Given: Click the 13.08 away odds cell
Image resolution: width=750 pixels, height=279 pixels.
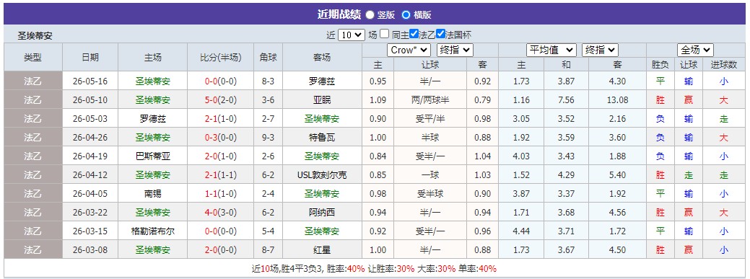Looking at the screenshot, I should [617, 99].
